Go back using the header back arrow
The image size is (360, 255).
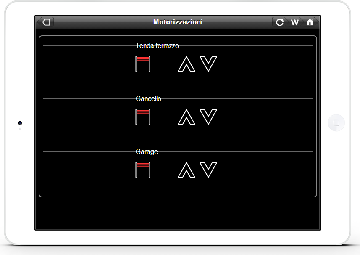(45, 22)
